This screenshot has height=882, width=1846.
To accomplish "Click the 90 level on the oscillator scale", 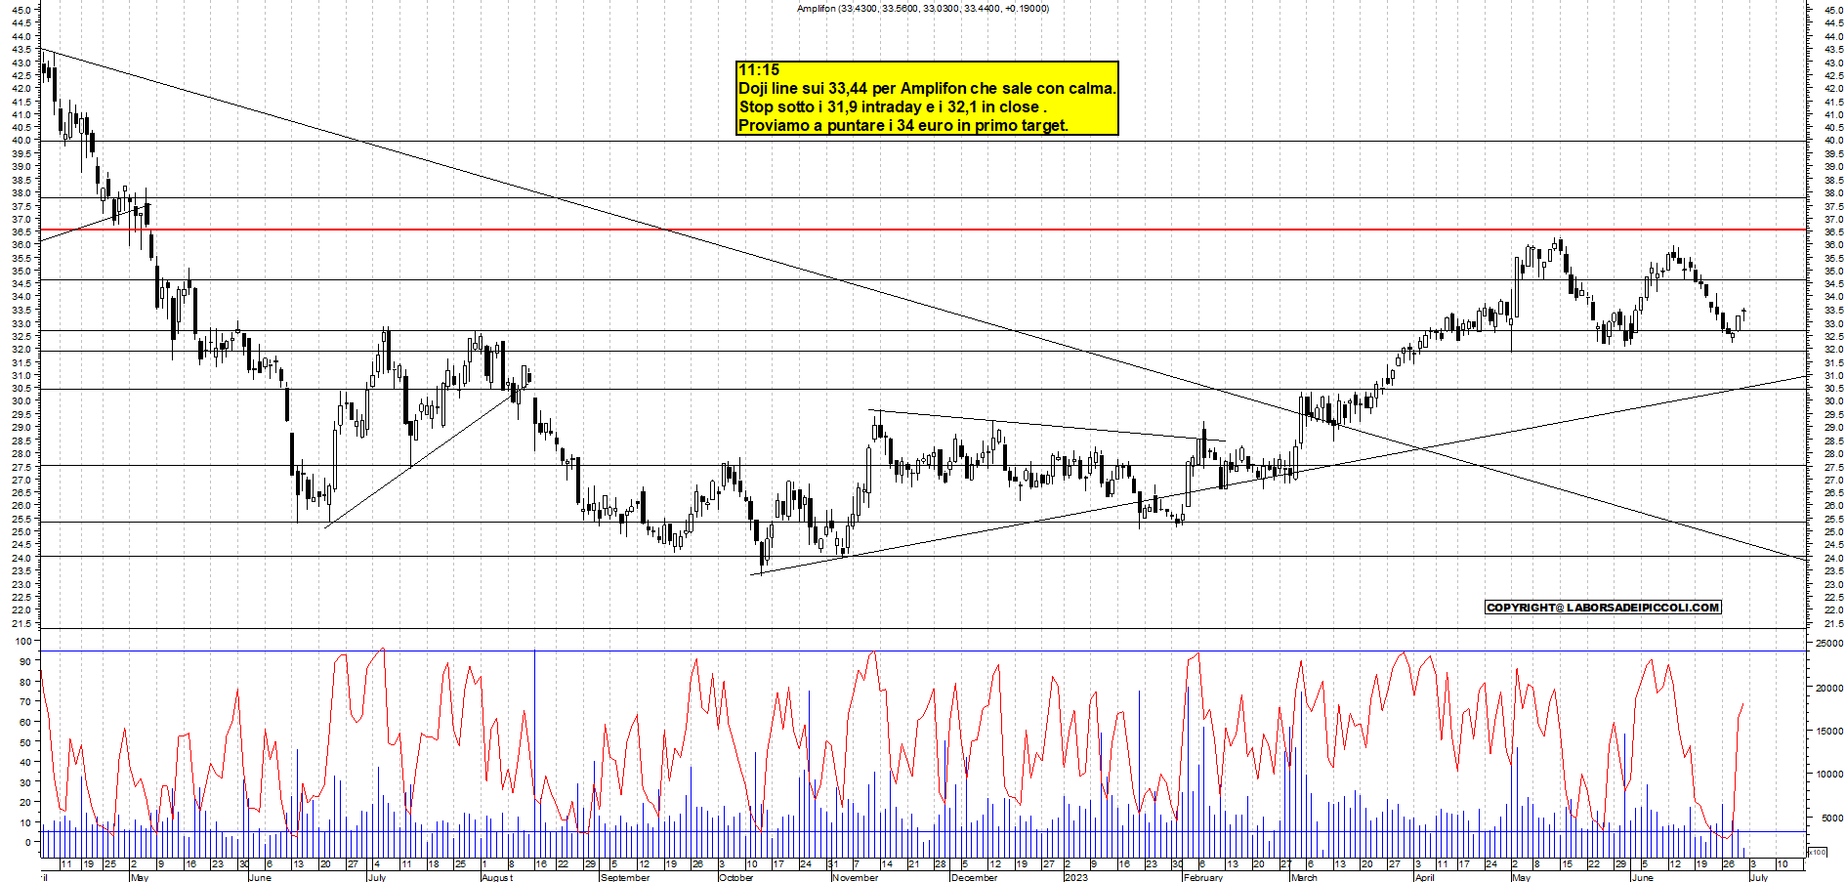I will tap(24, 661).
